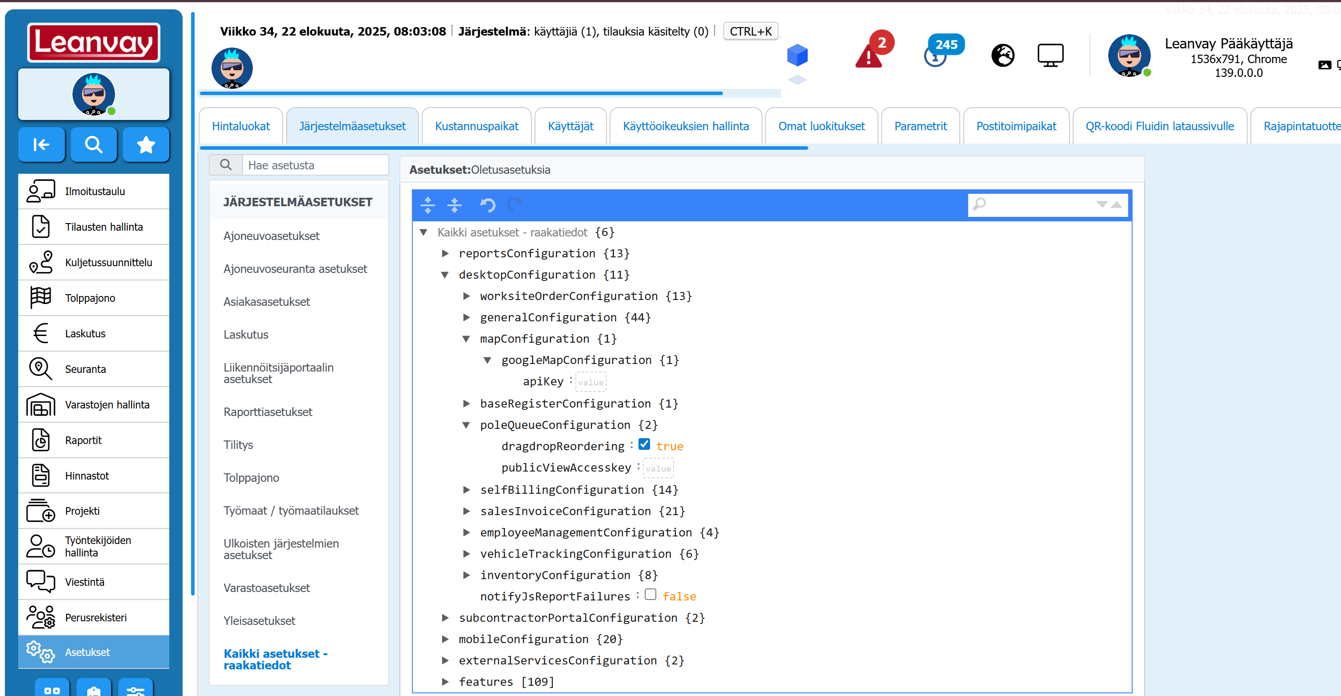The width and height of the screenshot is (1341, 696).
Task: Expand all fields in JSON editor toolbar
Action: pos(428,205)
